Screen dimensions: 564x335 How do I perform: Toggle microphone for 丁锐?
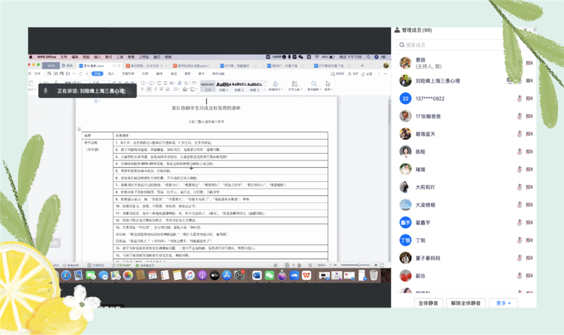click(x=519, y=240)
